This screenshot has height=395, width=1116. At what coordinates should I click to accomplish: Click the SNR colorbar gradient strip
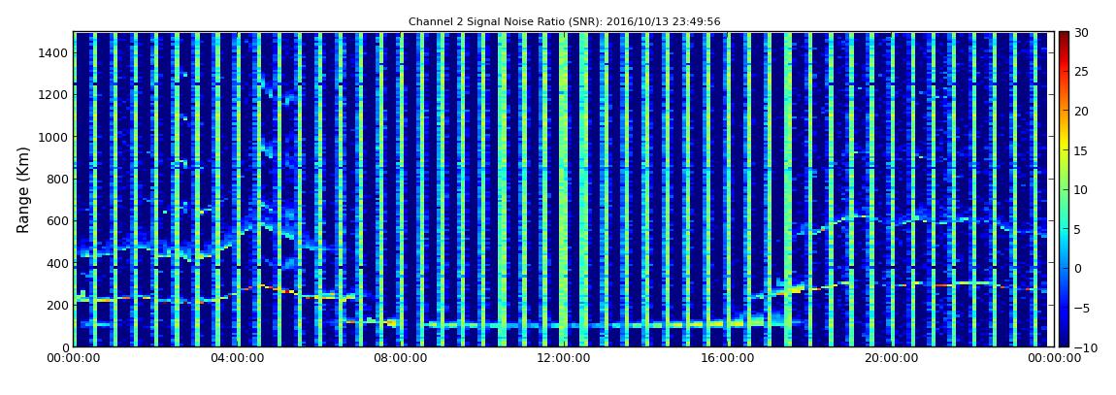tap(1064, 189)
